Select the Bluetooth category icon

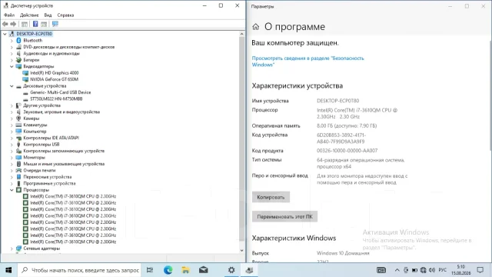tap(18, 40)
